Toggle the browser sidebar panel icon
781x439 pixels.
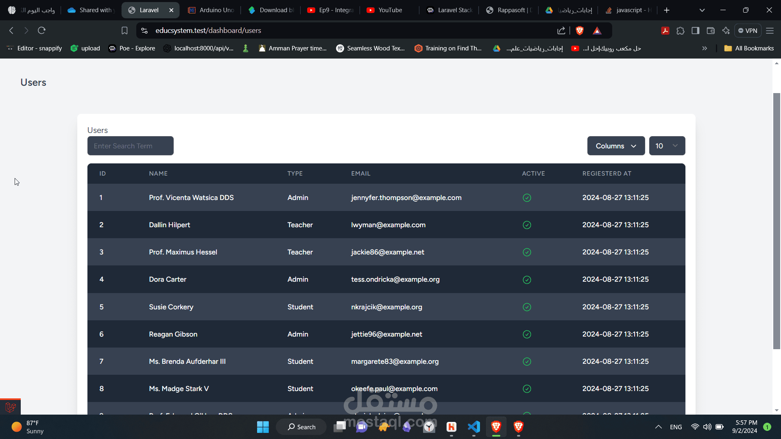(x=696, y=30)
